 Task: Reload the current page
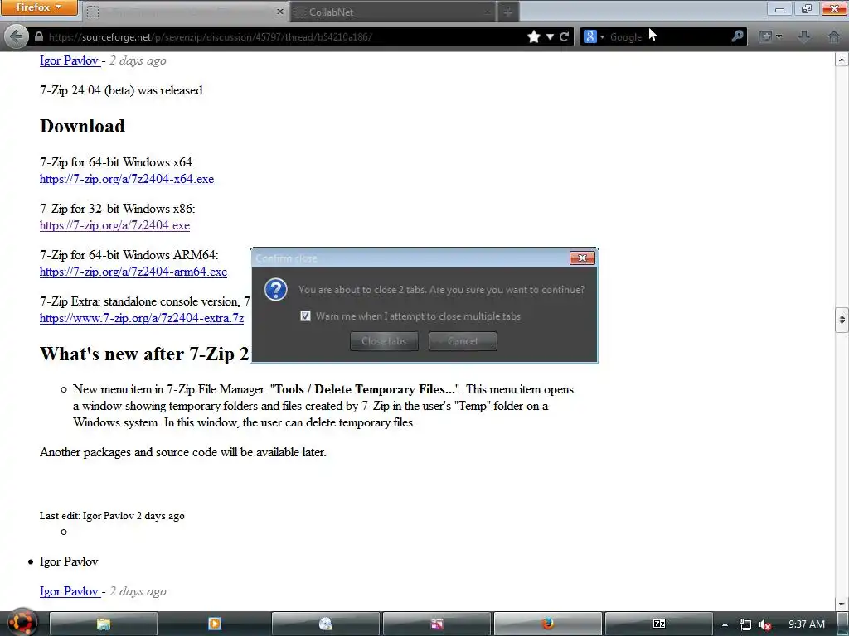(x=564, y=36)
